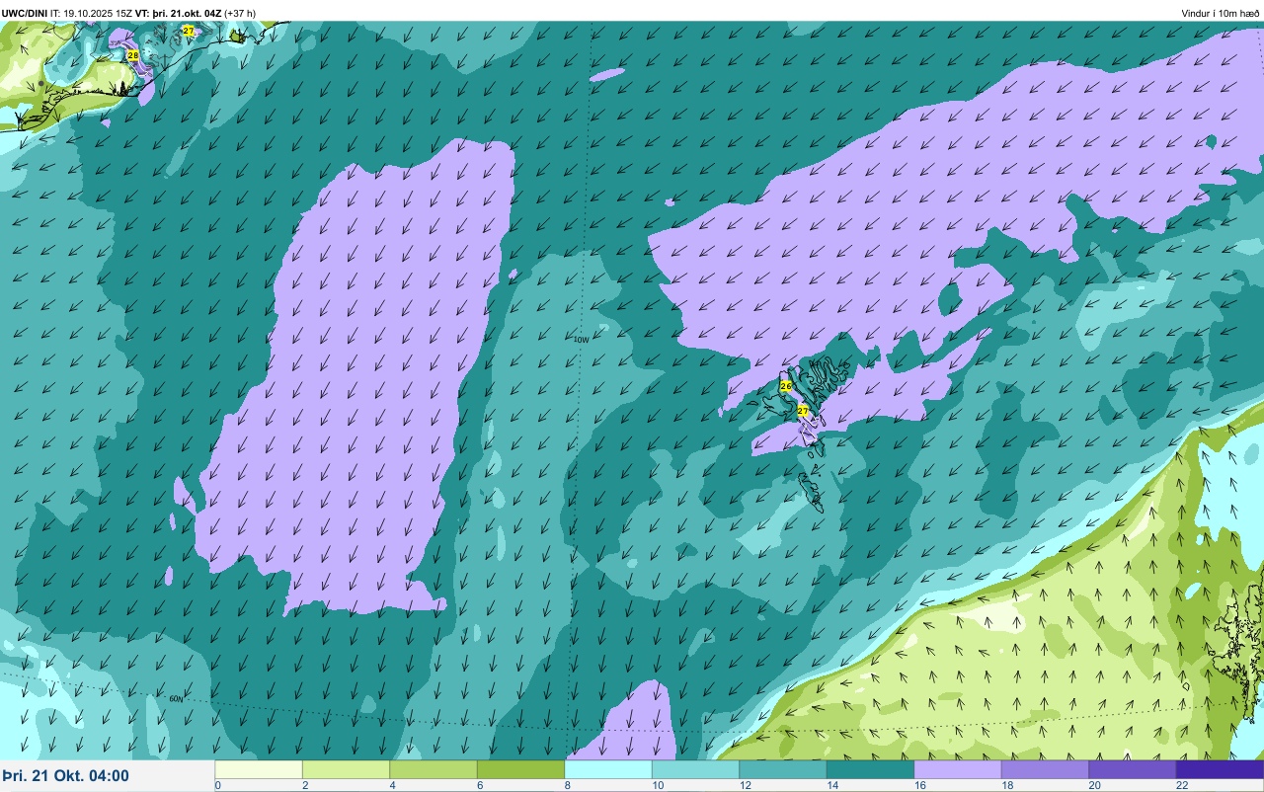Click the "(+37 h)" forecast offset text

click(x=240, y=13)
